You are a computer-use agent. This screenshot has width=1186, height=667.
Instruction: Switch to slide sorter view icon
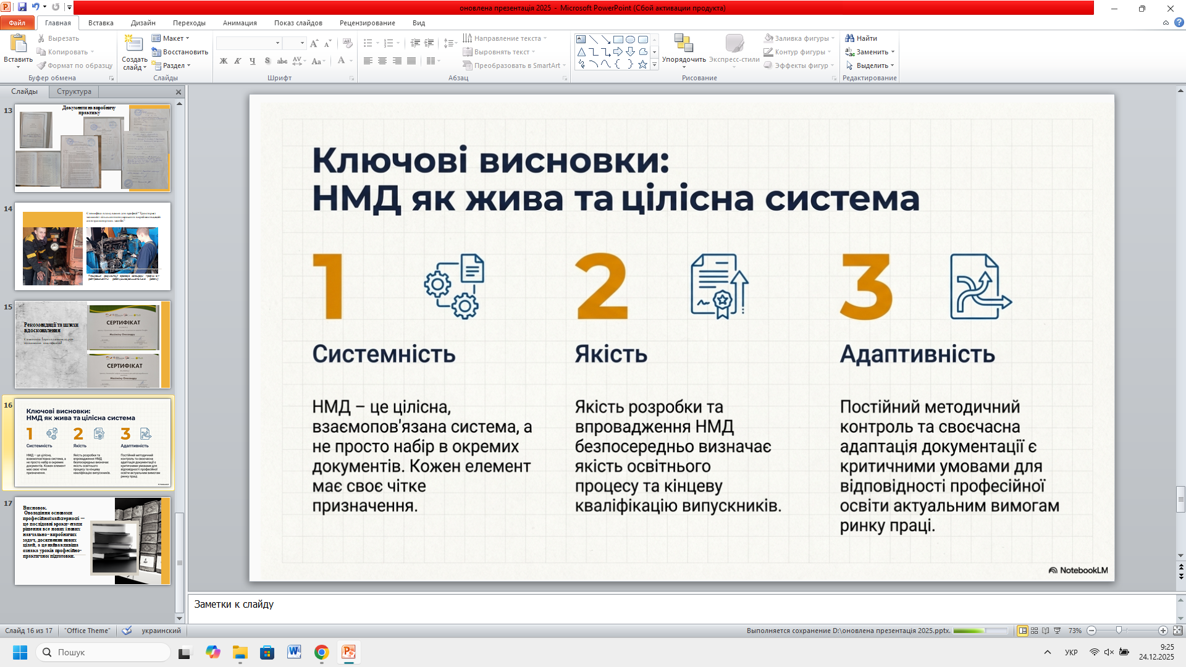tap(1034, 631)
